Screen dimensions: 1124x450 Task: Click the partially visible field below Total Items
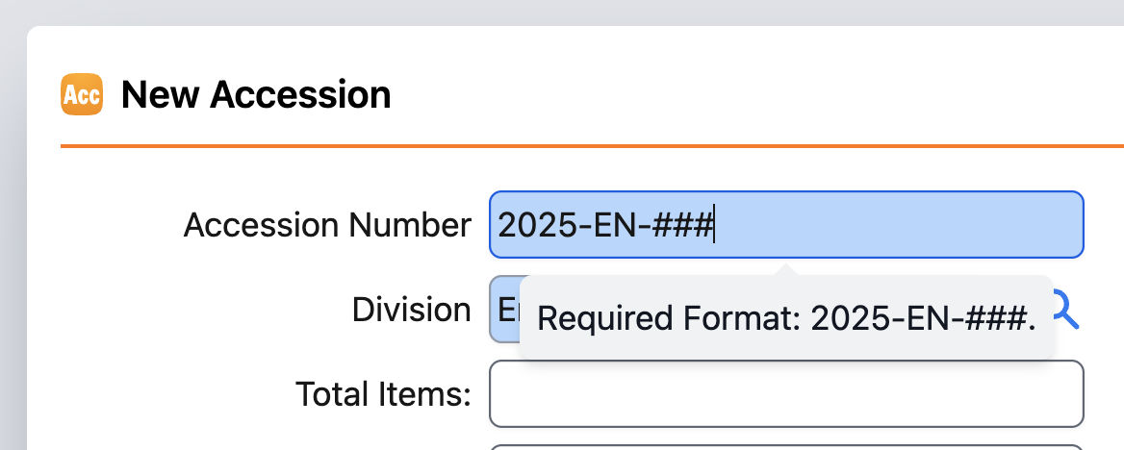785,446
